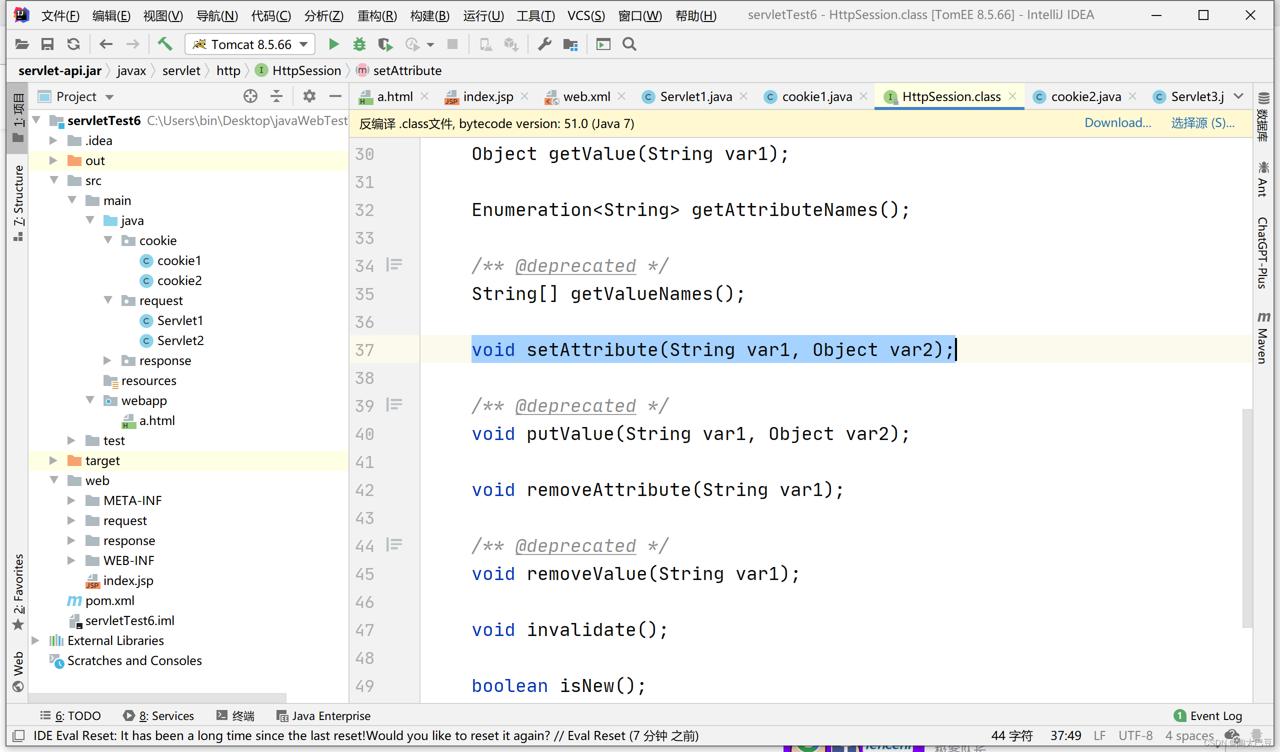Open the Event Log button
Screen dimensions: 1280x752
pos(1208,716)
